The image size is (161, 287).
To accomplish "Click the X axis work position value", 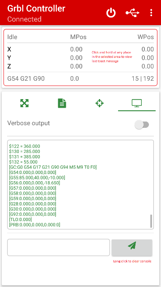I will tap(148, 49).
